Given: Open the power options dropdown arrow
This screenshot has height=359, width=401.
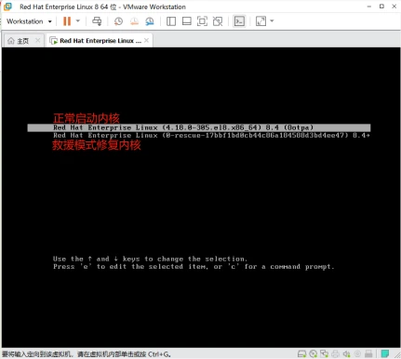Looking at the screenshot, I should coord(78,21).
